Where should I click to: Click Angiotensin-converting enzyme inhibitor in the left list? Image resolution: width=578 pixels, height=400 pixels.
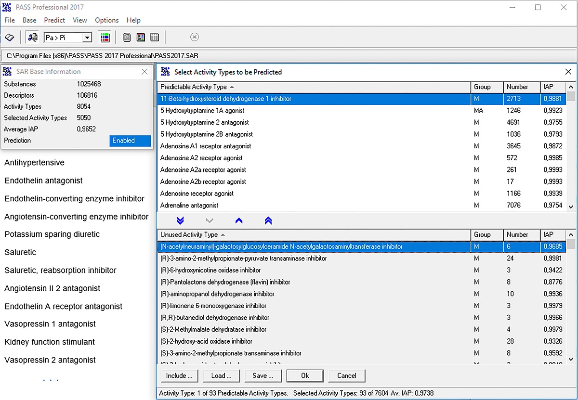pyautogui.click(x=77, y=217)
